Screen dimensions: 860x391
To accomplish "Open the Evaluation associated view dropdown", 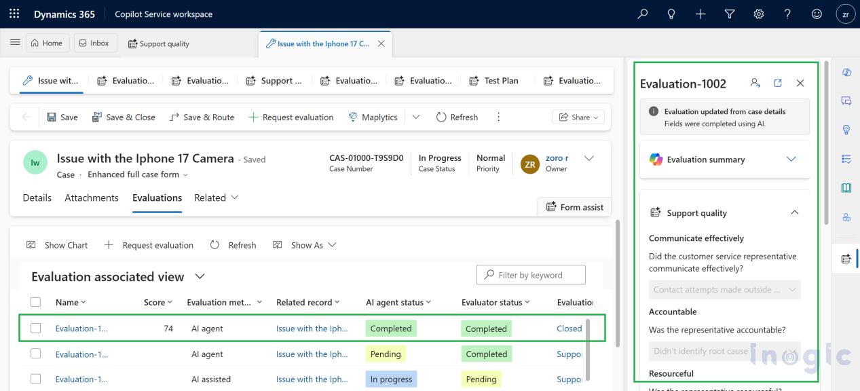I will tap(200, 276).
